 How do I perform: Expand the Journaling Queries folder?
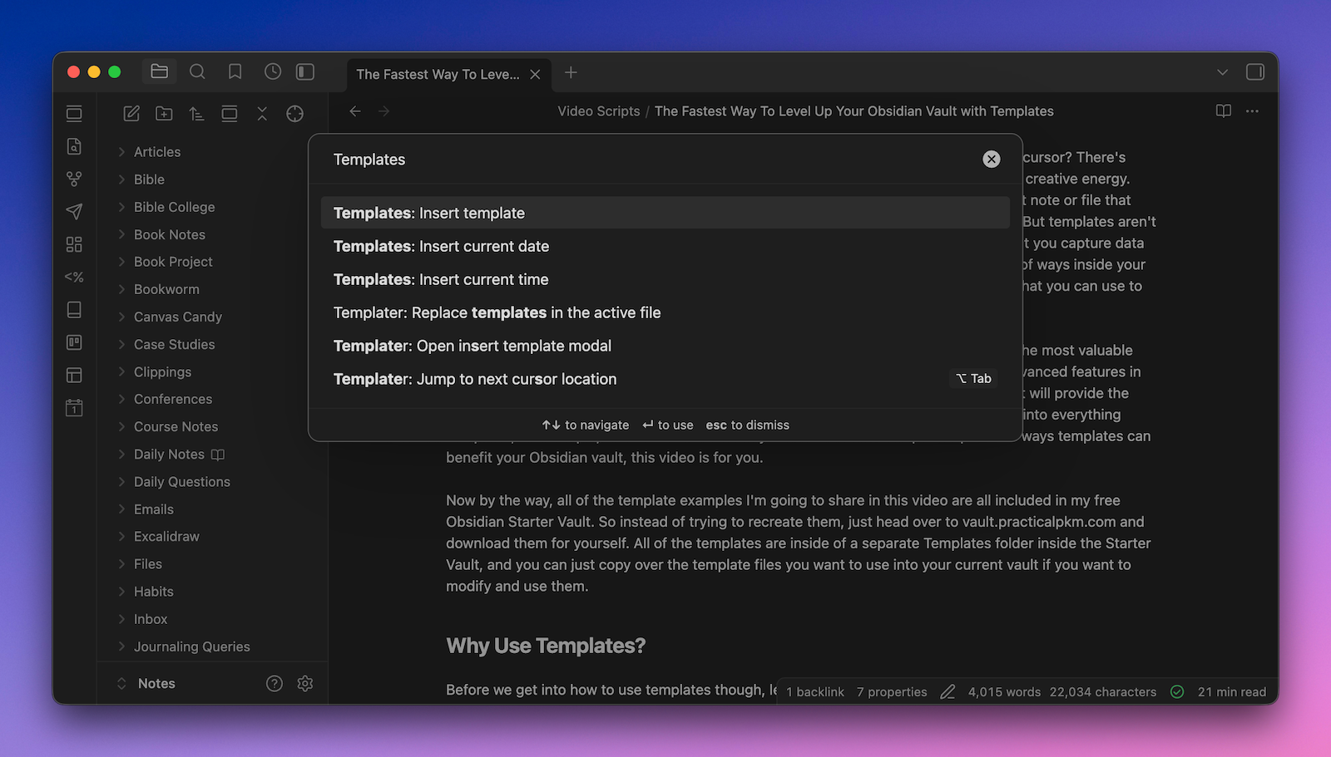(x=191, y=646)
